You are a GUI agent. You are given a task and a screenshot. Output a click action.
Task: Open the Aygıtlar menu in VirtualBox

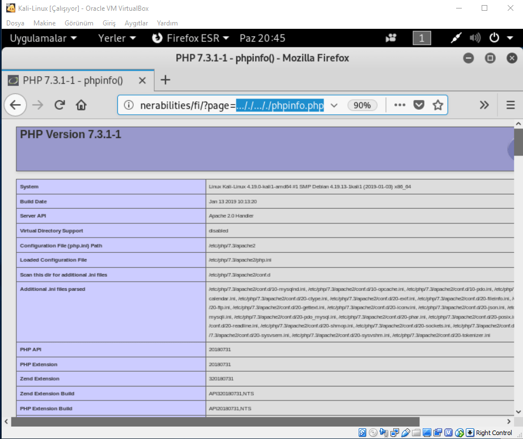(x=136, y=23)
